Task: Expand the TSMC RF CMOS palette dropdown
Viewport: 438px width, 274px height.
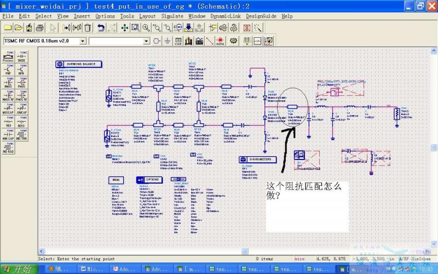Action: 83,42
